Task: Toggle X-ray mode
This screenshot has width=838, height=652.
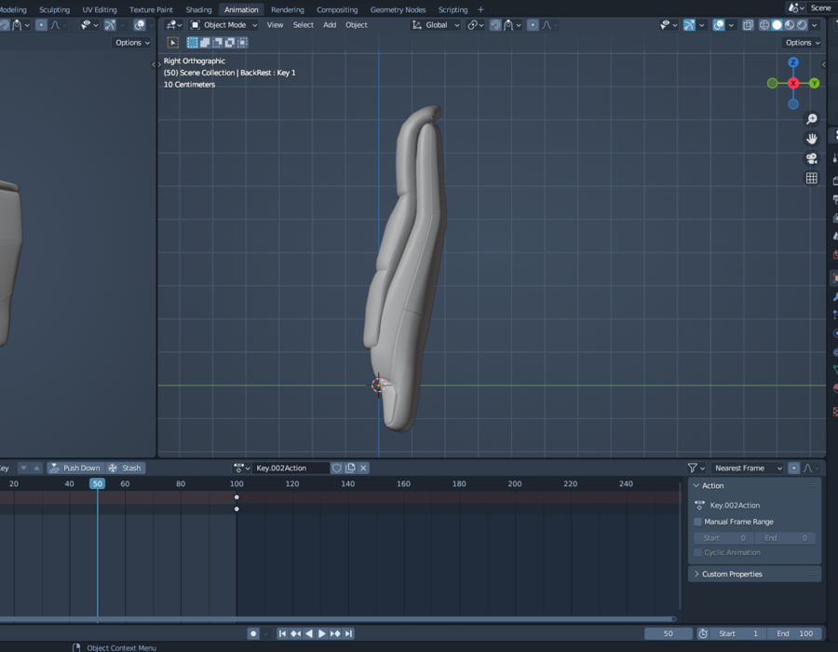Action: click(x=748, y=24)
